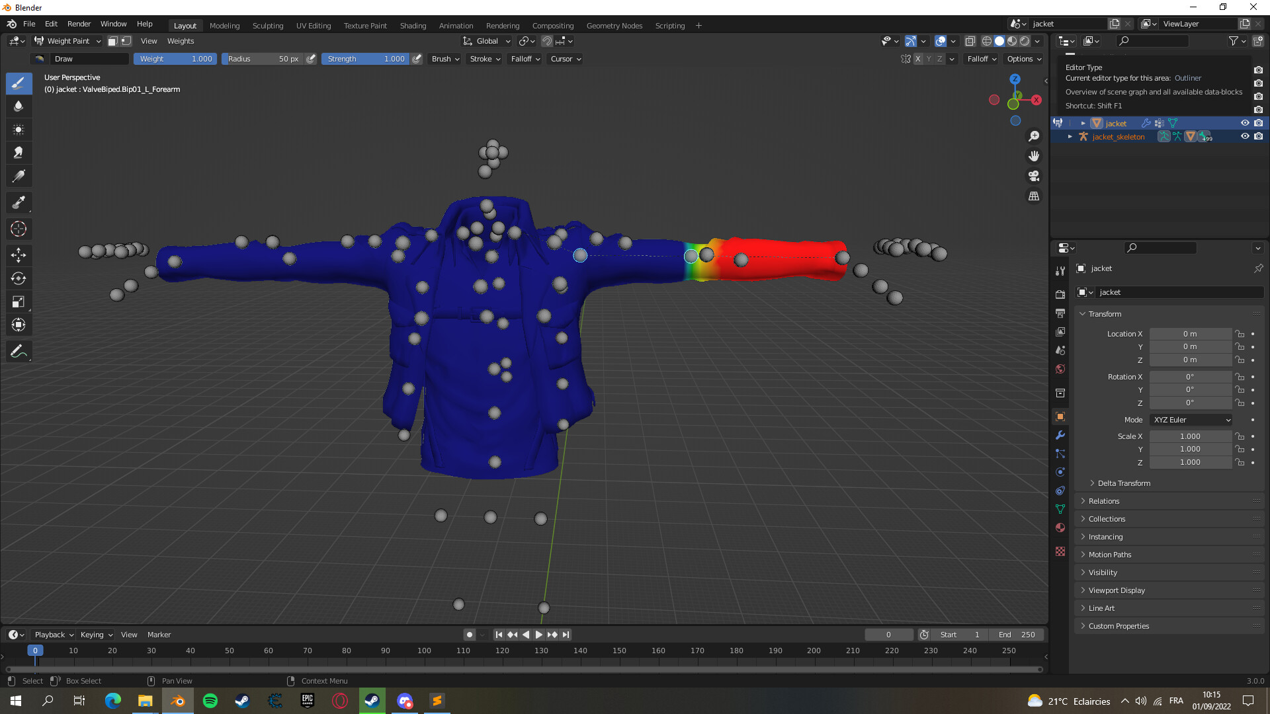Open the Weights menu
Screen dimensions: 1270x714
(181, 41)
